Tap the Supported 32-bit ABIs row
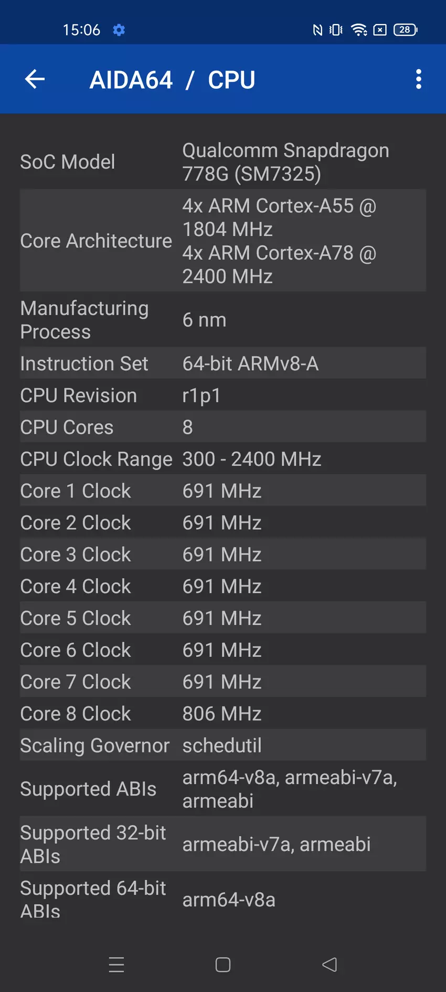This screenshot has width=446, height=992. (223, 844)
